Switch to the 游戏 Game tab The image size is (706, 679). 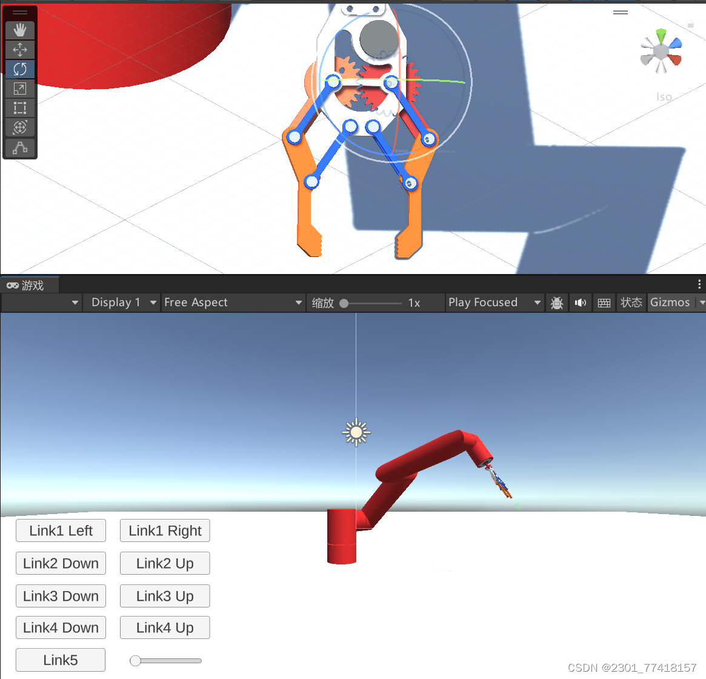(30, 285)
